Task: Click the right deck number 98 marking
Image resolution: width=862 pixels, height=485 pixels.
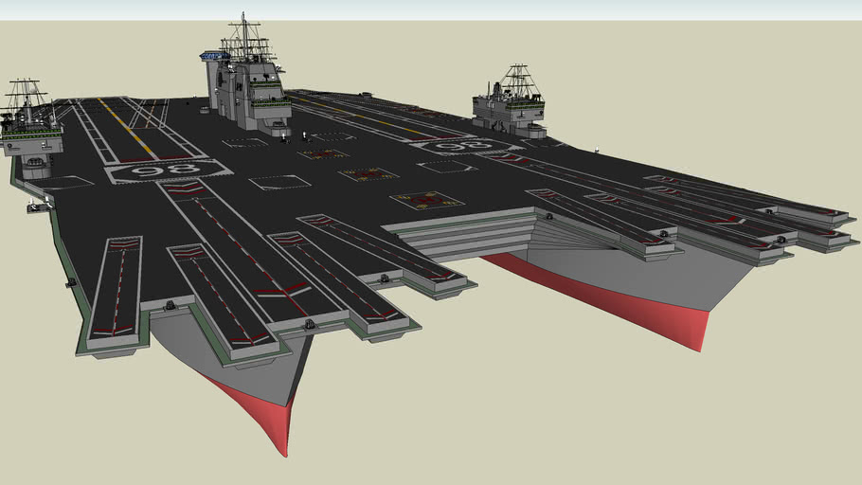Action: coord(461,146)
